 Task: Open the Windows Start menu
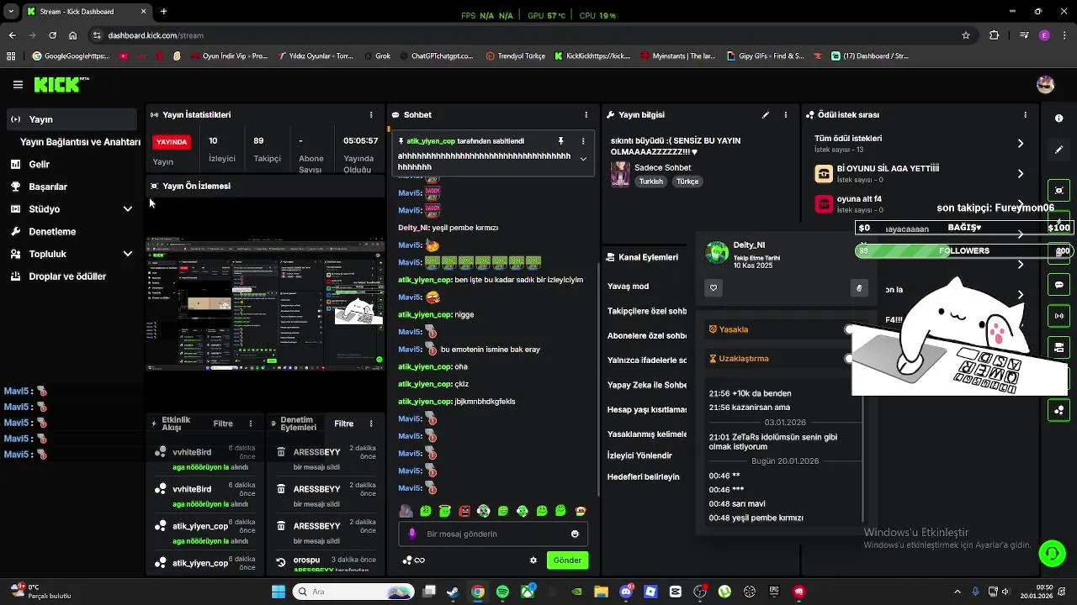coord(279,592)
